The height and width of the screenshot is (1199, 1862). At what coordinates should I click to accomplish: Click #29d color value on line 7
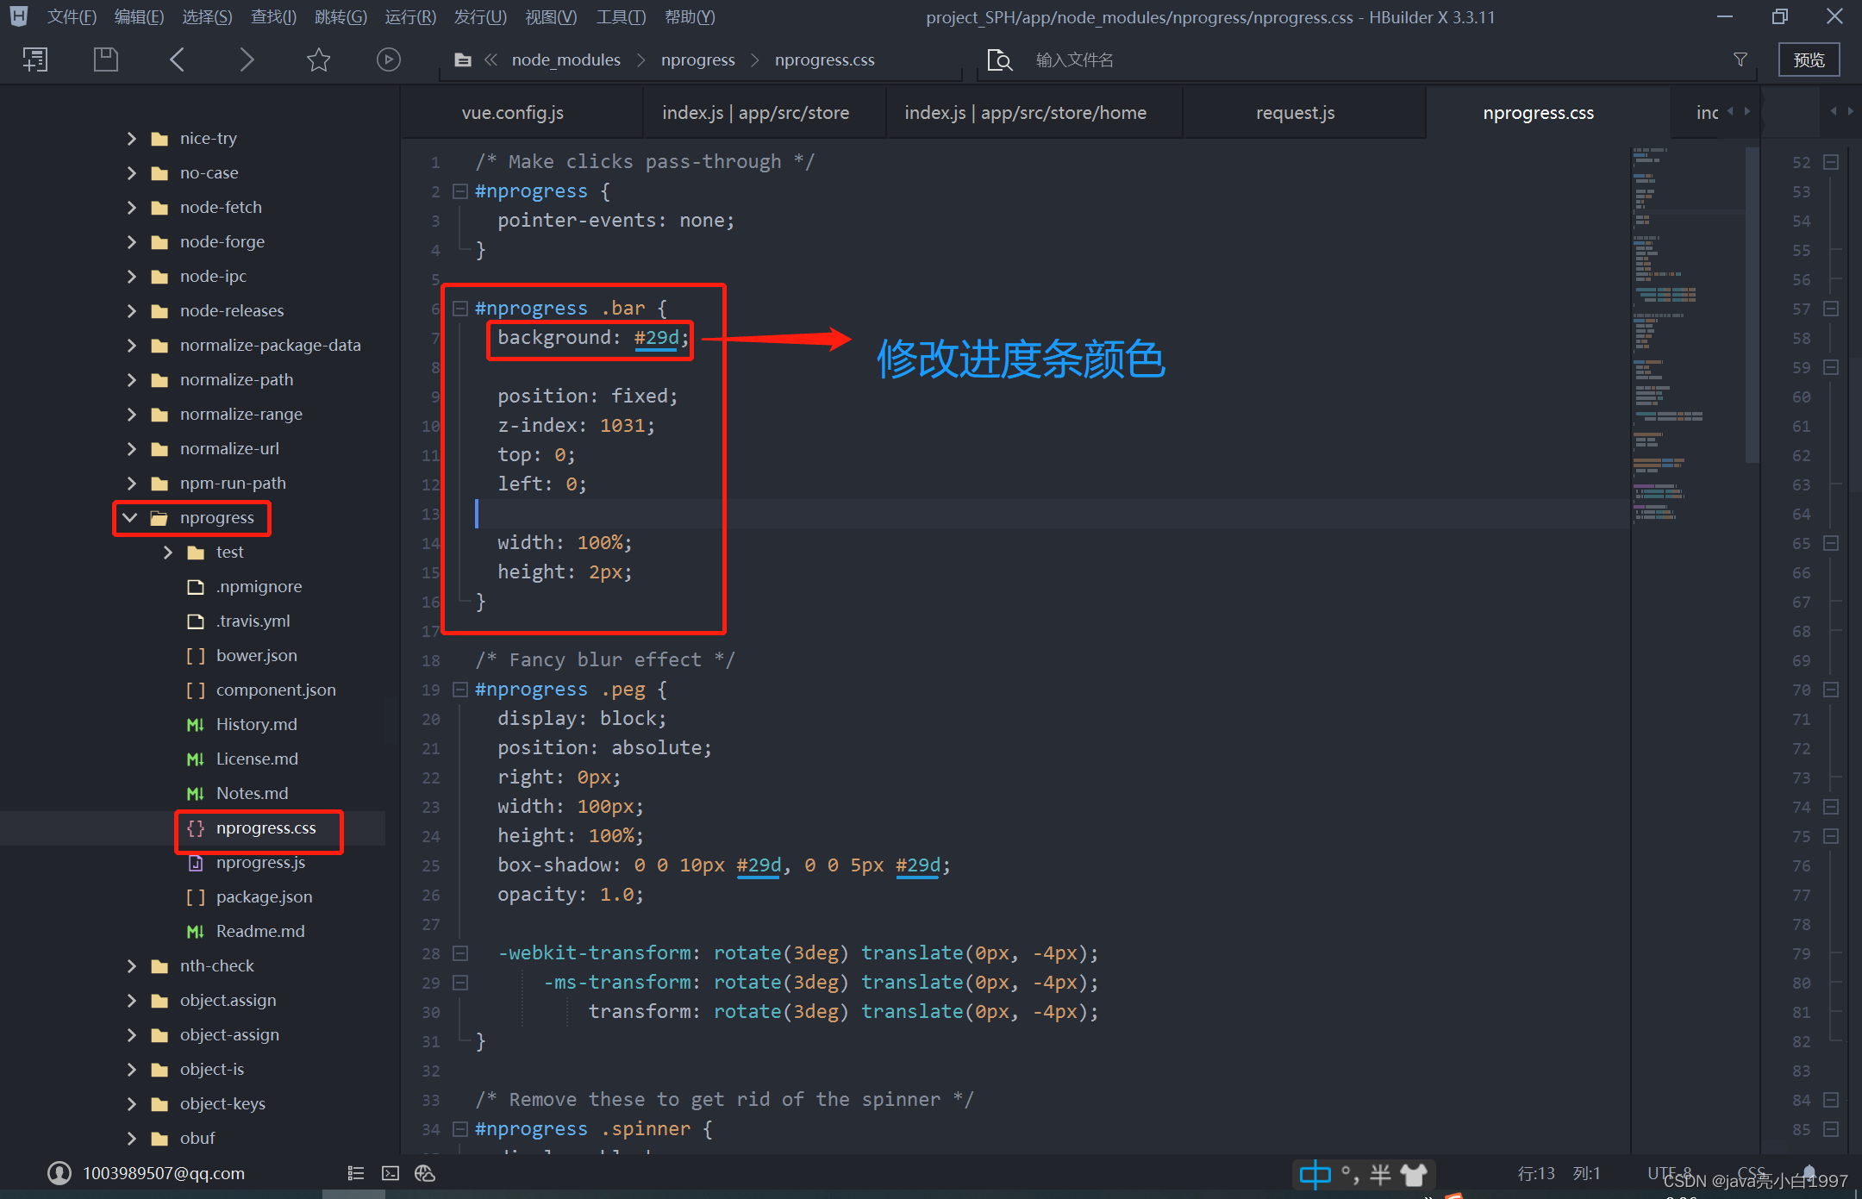point(656,338)
